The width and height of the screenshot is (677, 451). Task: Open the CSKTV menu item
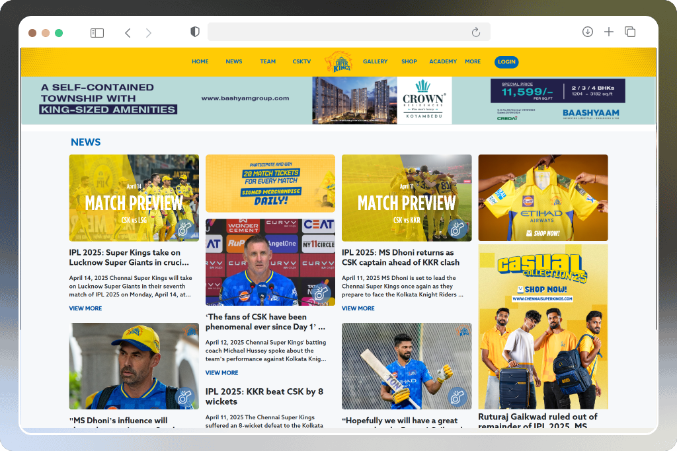tap(301, 61)
